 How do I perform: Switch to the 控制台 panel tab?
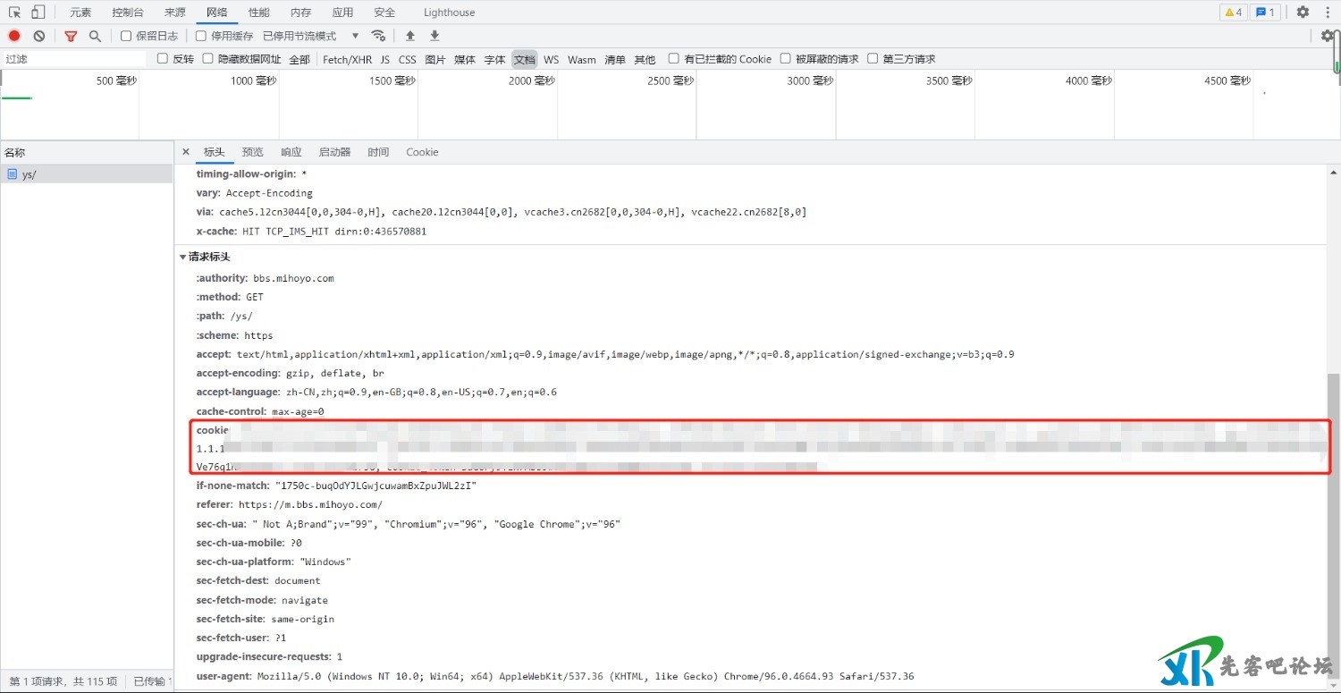pyautogui.click(x=128, y=13)
